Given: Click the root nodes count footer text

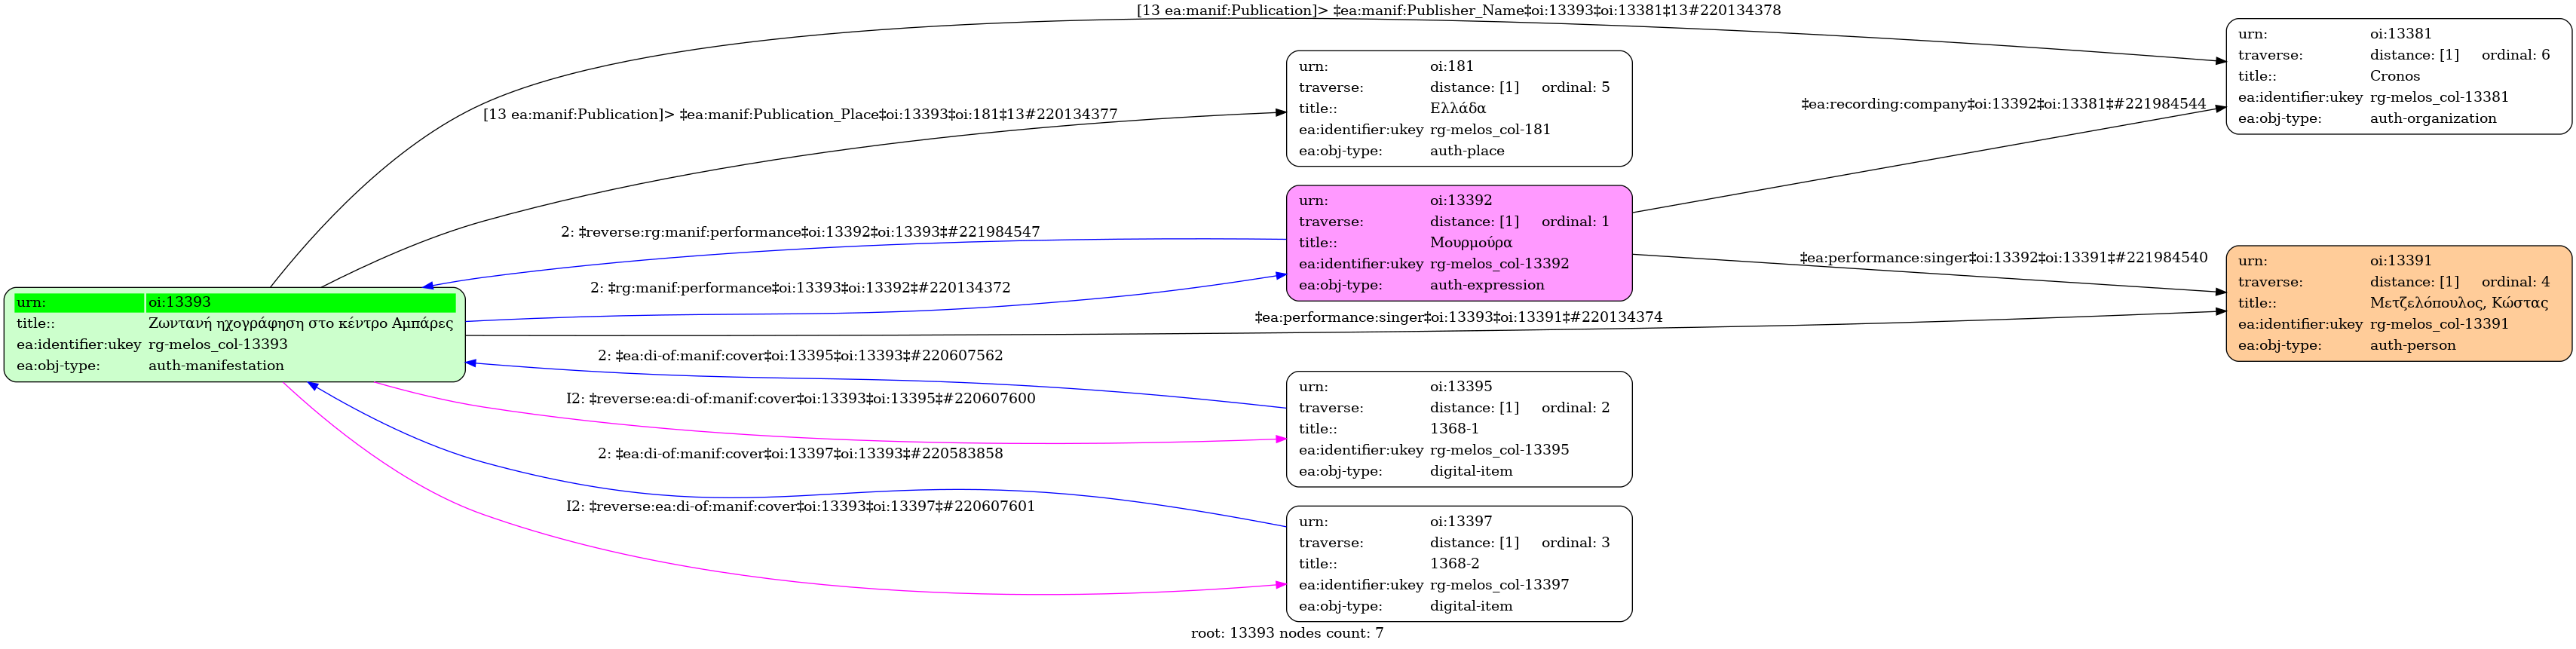Looking at the screenshot, I should pyautogui.click(x=1287, y=634).
